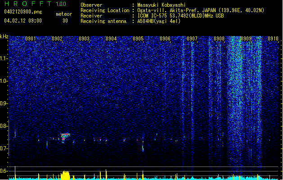Click the Receiving antenna label
Screen dimensions: 283x180
coord(103,21)
